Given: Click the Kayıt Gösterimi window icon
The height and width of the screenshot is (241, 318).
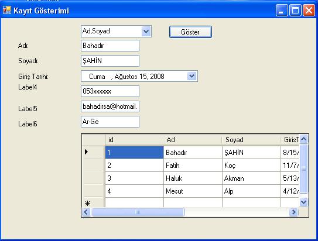Looking at the screenshot, I should click(x=7, y=10).
